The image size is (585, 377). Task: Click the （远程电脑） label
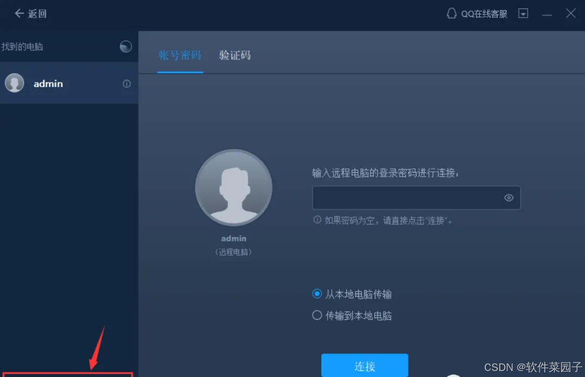pyautogui.click(x=233, y=252)
